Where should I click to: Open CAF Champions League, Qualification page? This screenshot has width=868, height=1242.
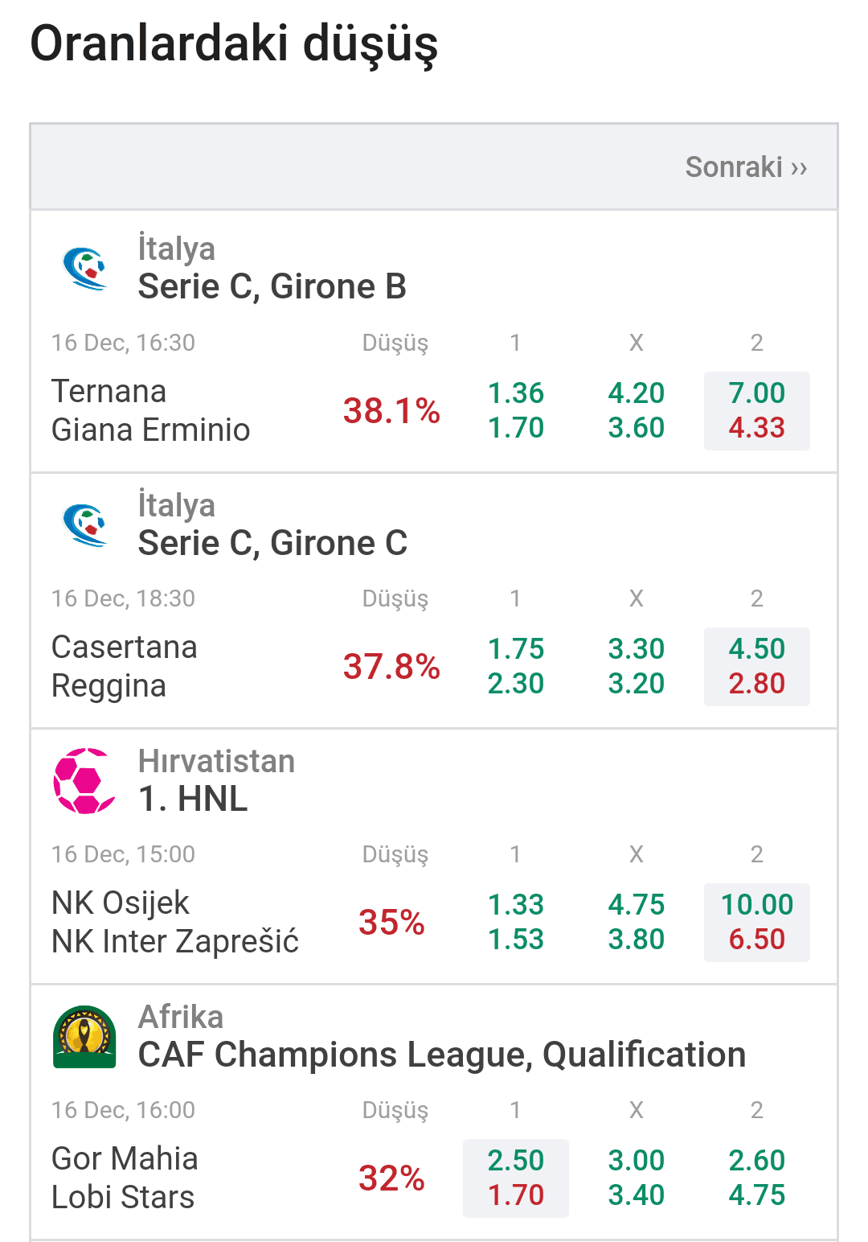point(442,1055)
